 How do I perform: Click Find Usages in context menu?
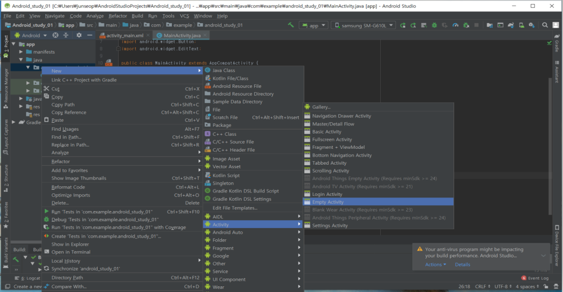point(122,129)
